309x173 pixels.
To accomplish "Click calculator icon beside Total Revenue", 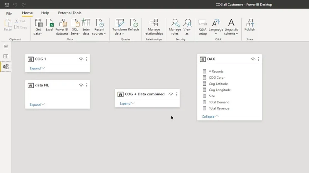I will point(204,108).
